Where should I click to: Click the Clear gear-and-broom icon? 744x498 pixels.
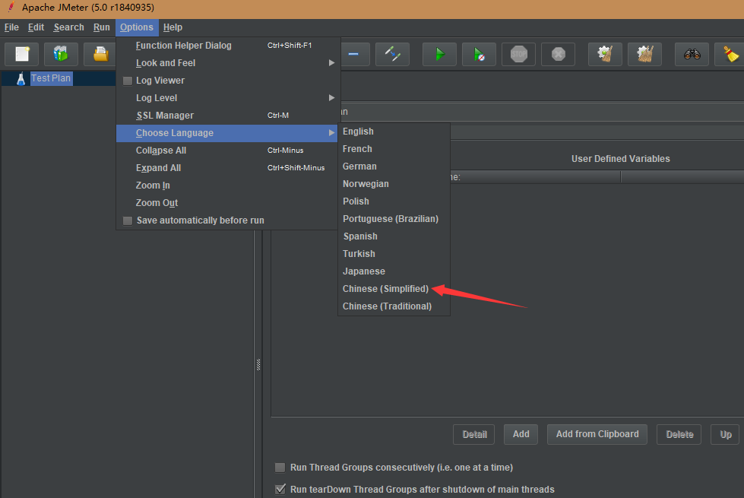pos(605,54)
